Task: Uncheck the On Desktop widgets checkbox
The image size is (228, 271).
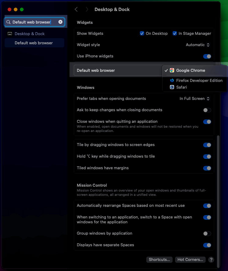Action: [x=142, y=33]
